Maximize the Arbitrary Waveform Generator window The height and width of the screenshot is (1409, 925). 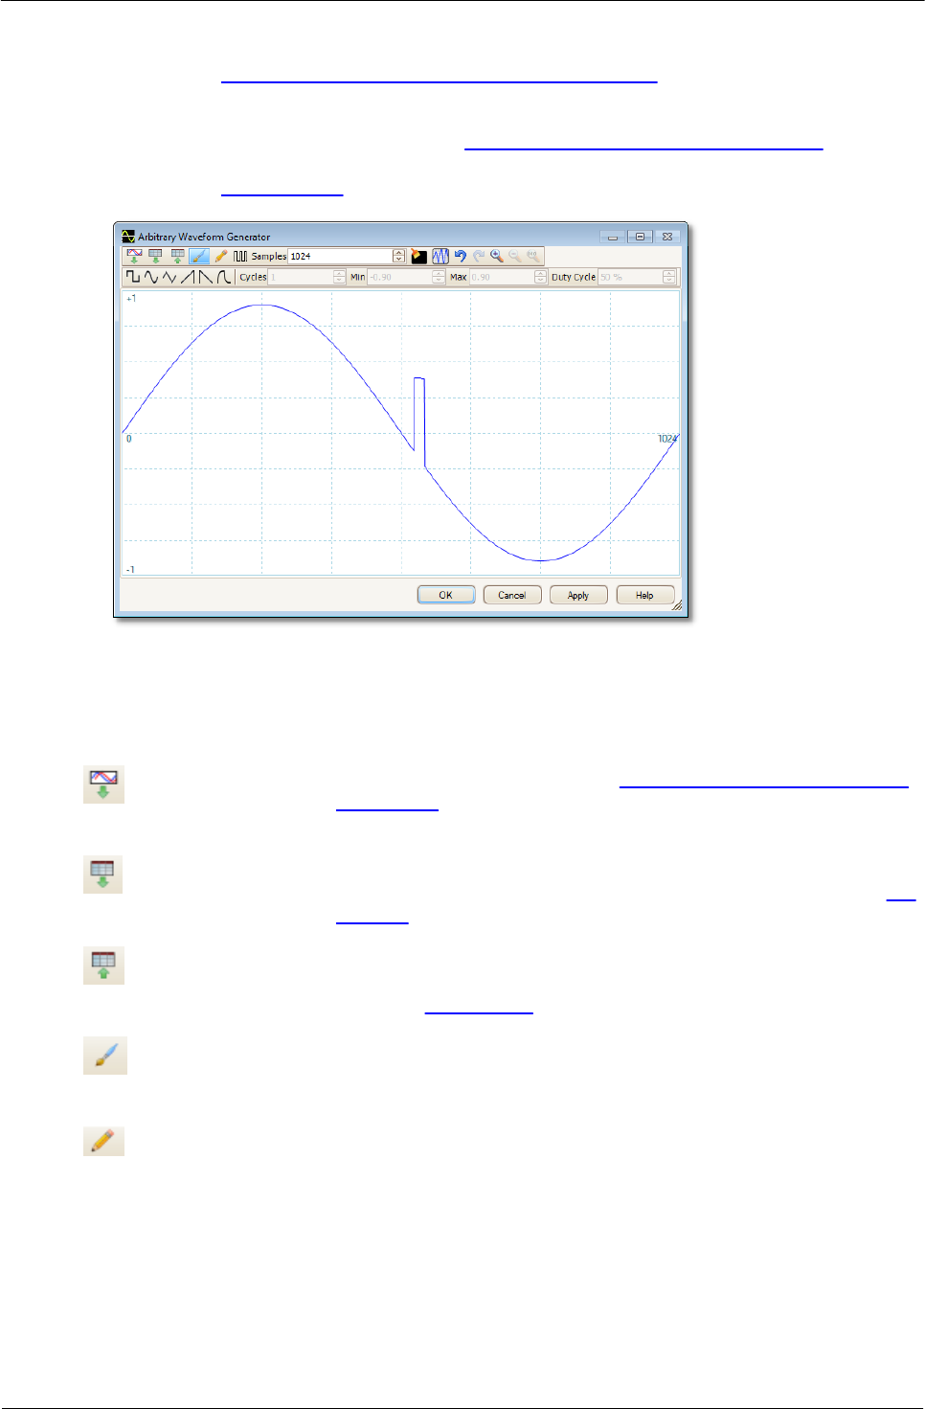point(640,237)
